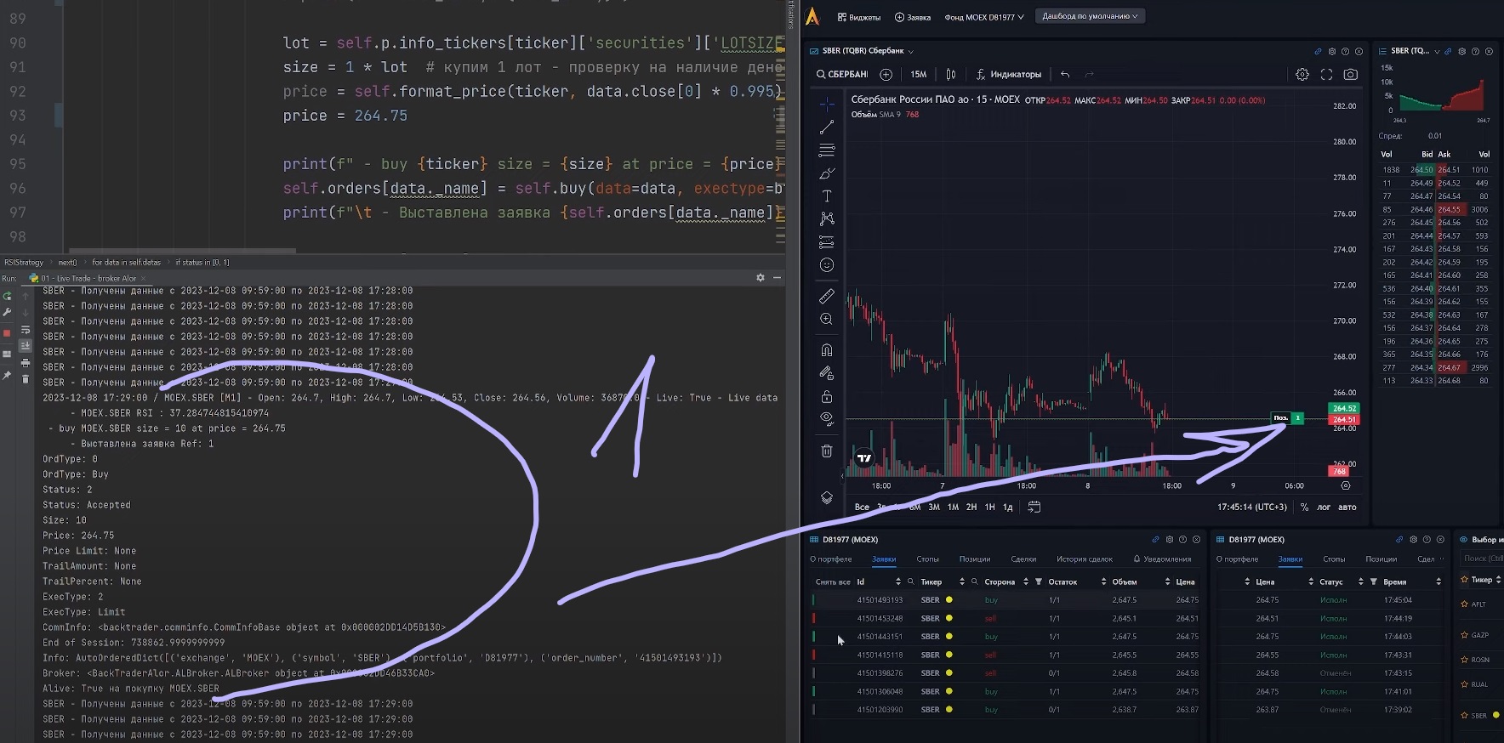1504x743 pixels.
Task: Open settings of the left D81977 orders widget
Action: pos(1170,539)
